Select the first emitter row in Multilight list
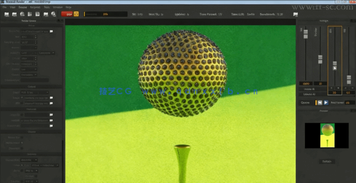 coord(312,89)
